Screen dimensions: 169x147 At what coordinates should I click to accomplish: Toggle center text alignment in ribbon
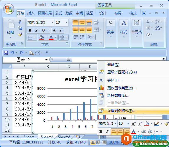(82, 30)
